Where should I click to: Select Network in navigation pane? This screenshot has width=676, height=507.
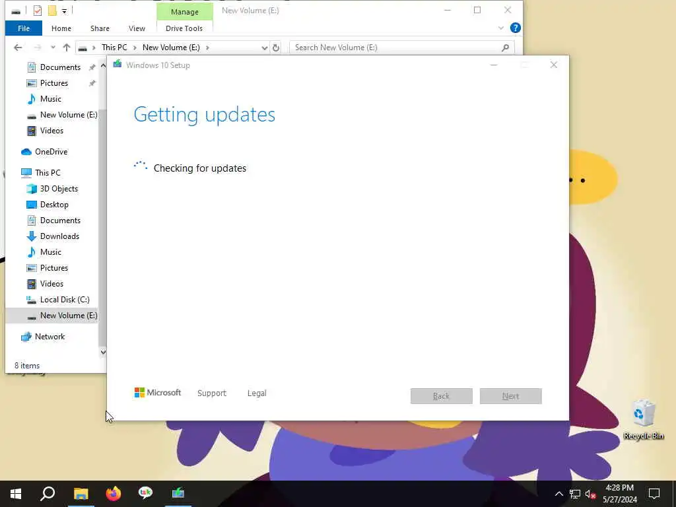pyautogui.click(x=50, y=337)
